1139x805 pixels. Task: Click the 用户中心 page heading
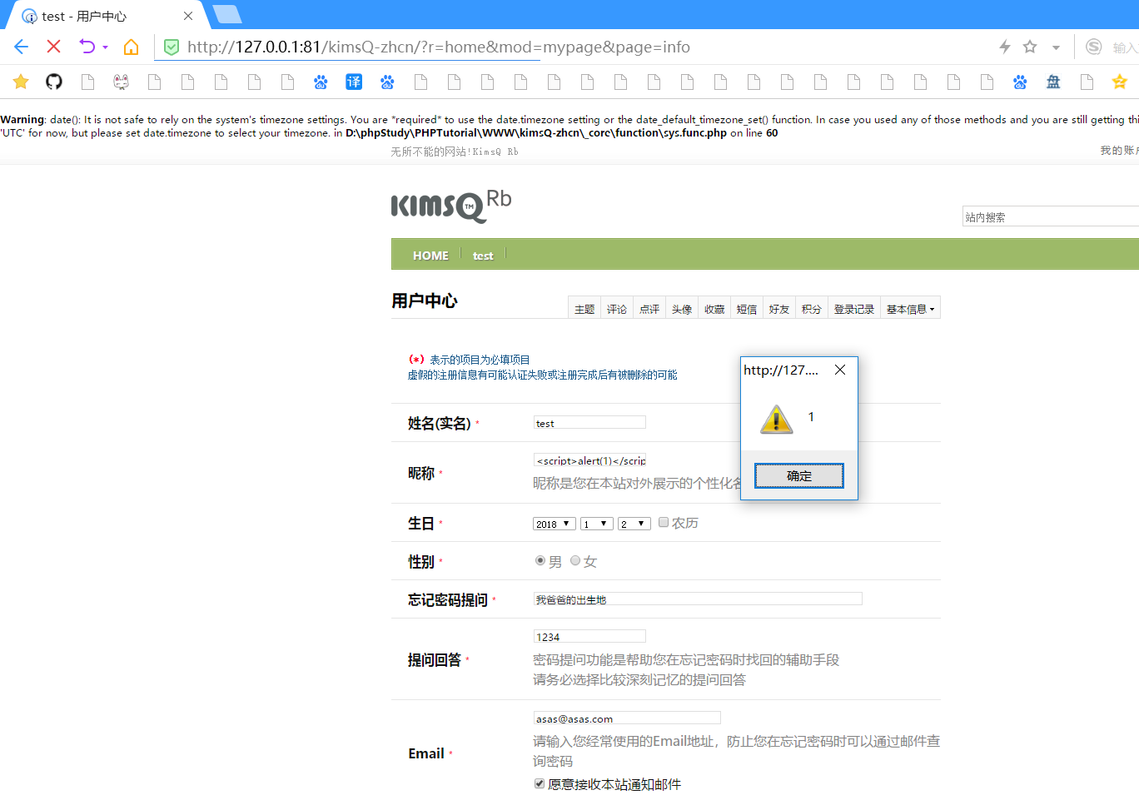pos(425,301)
